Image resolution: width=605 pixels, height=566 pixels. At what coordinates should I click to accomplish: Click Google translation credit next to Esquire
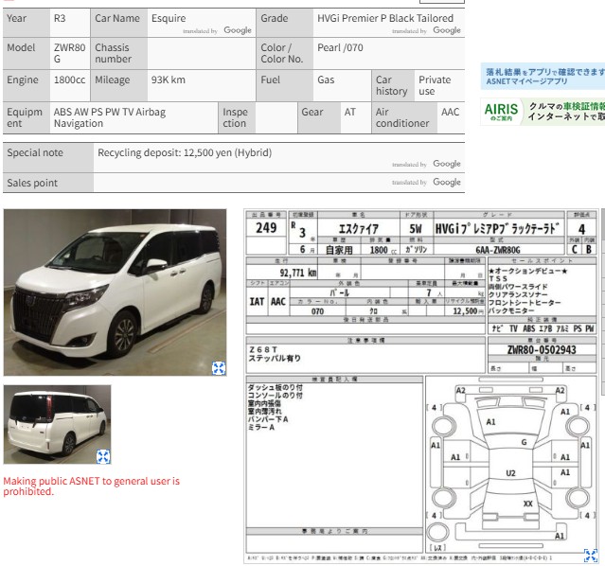(217, 30)
